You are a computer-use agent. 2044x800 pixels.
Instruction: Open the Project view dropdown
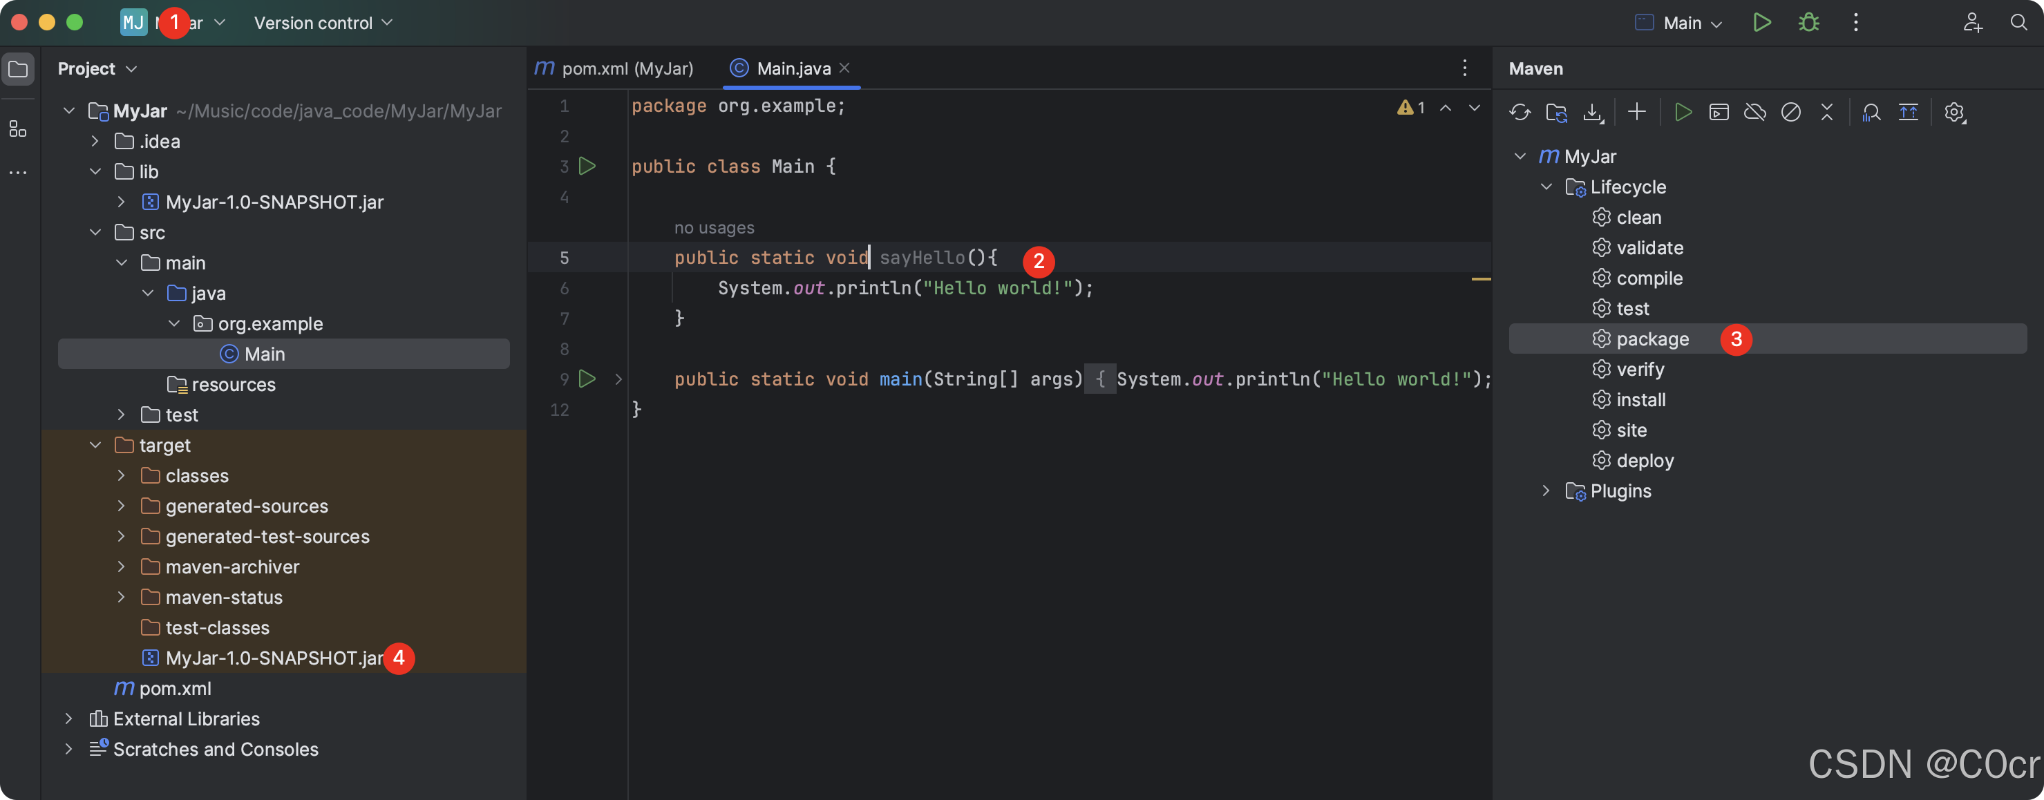pos(97,69)
